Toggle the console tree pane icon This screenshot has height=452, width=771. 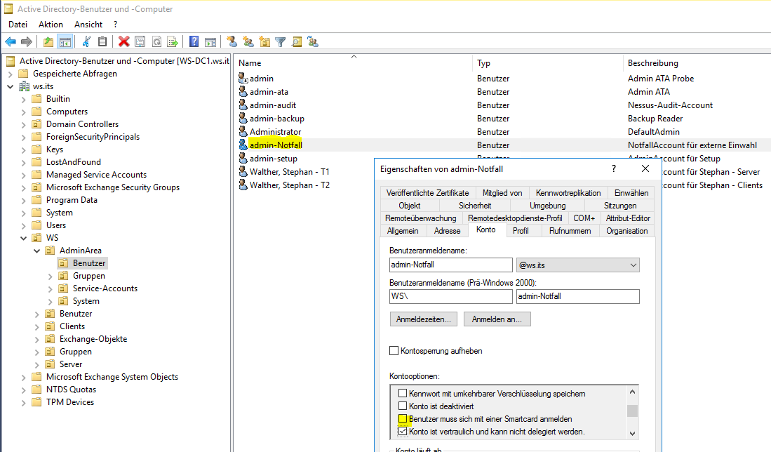point(65,42)
